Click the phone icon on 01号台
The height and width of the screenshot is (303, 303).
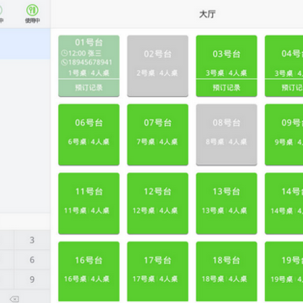[64, 62]
